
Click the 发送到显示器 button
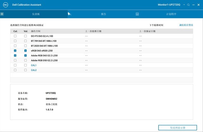click(178, 128)
